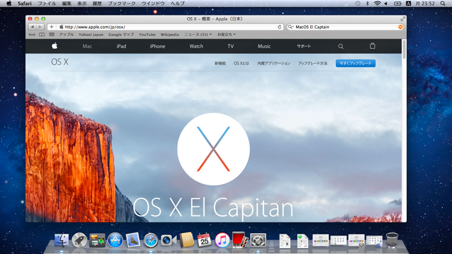Open Launchpad rocket in the Dock
Screen dimensions: 452x254
click(79, 240)
